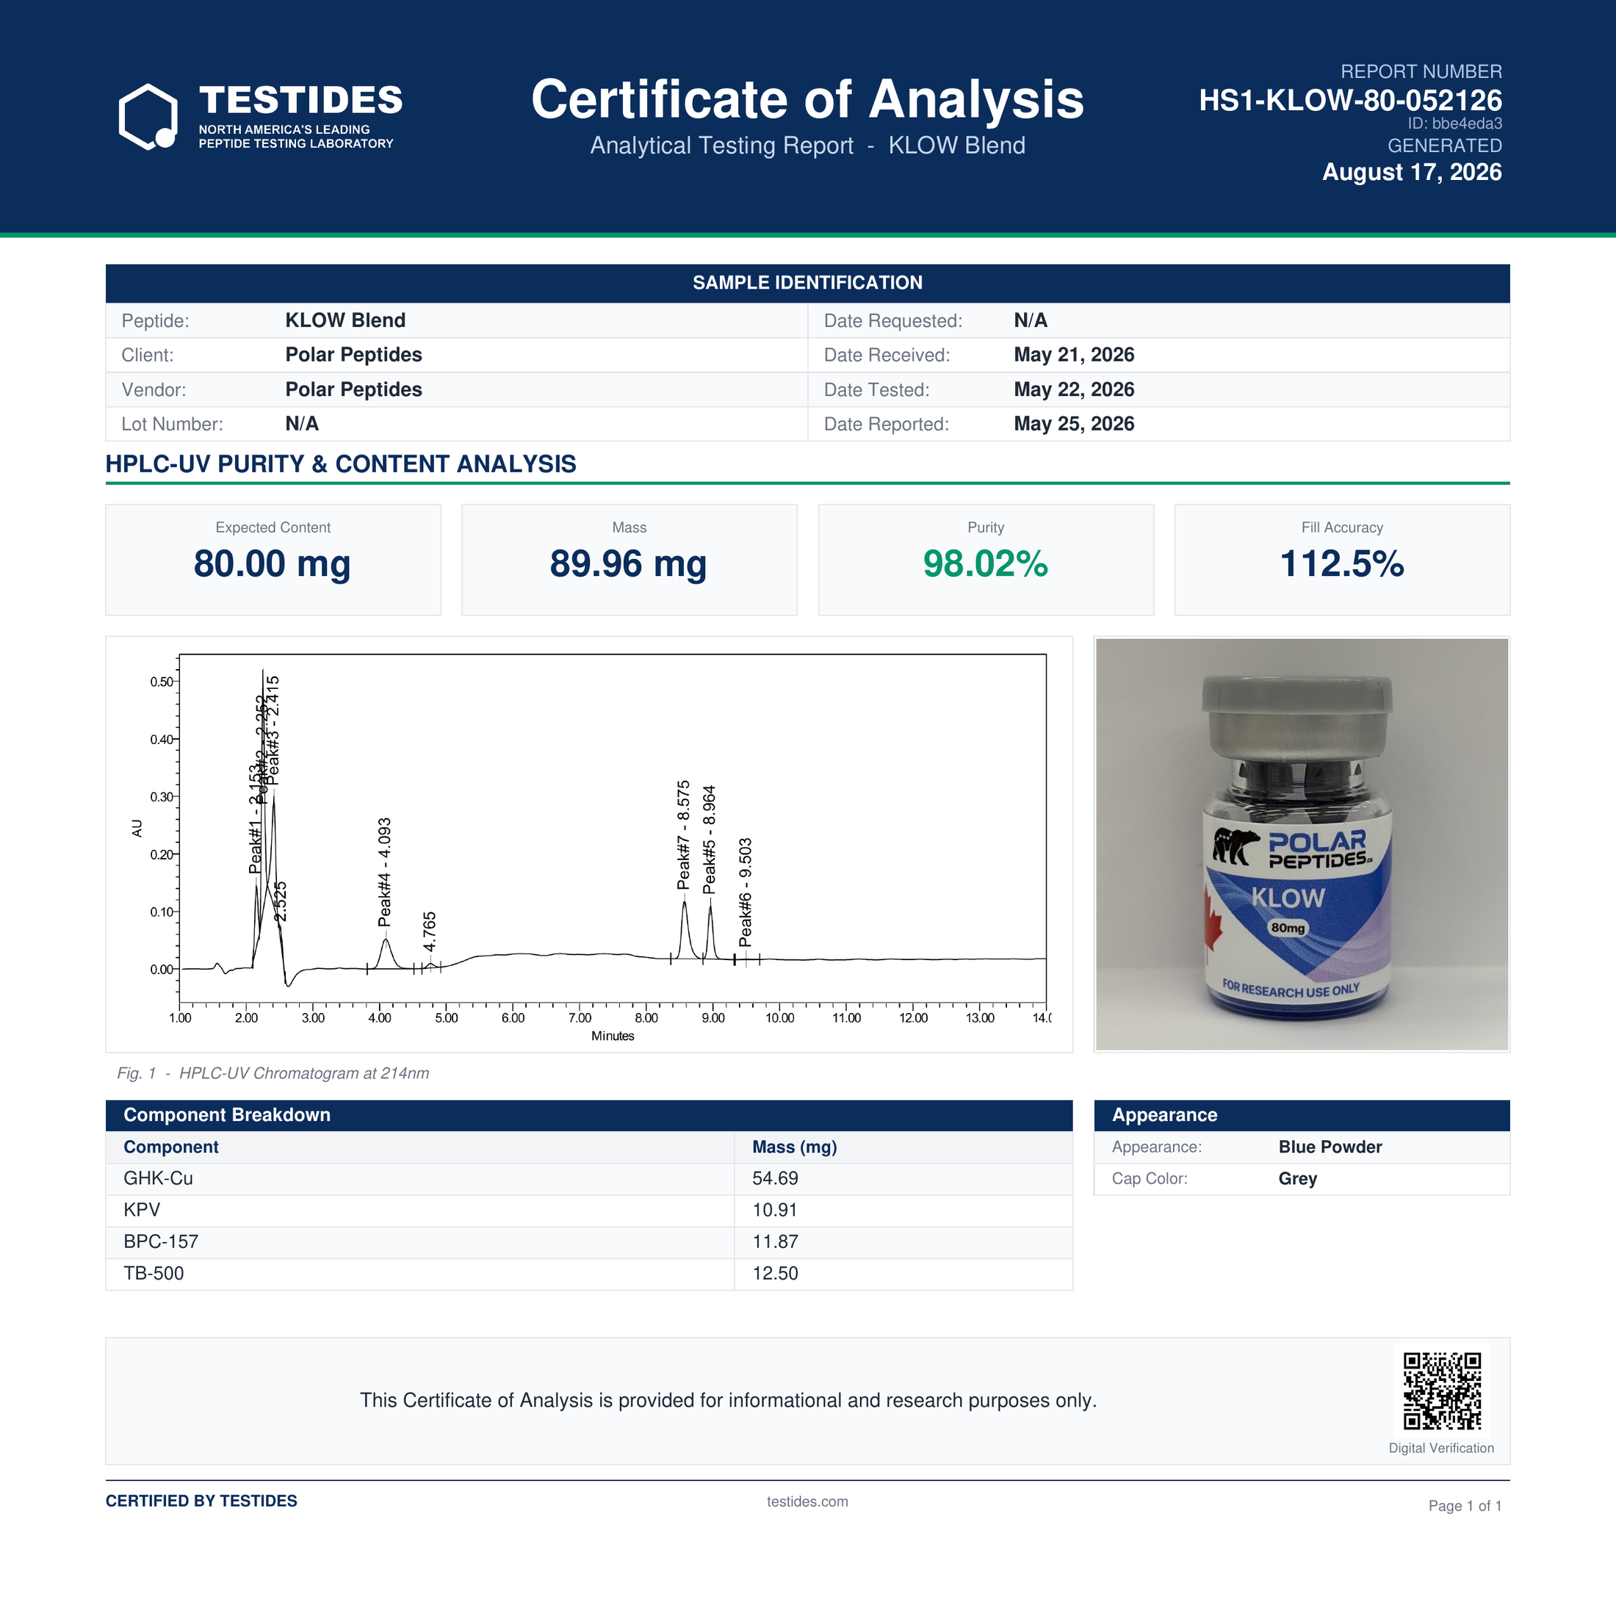Click the Mass 89.96 mg value
The height and width of the screenshot is (1616, 1616).
629,563
